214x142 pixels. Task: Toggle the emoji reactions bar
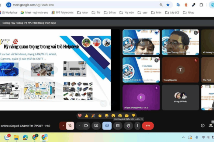(x=107, y=126)
